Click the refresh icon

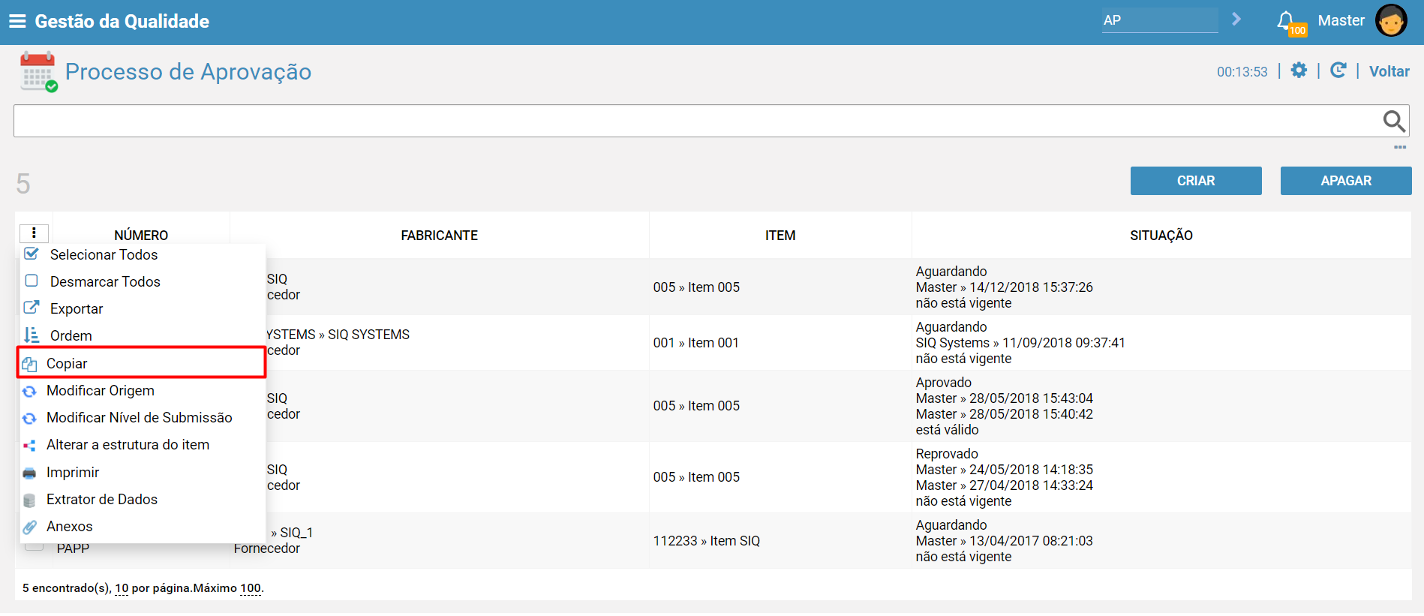[x=1338, y=71]
